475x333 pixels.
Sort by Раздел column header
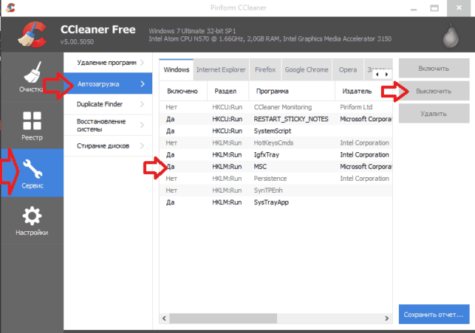pyautogui.click(x=228, y=91)
